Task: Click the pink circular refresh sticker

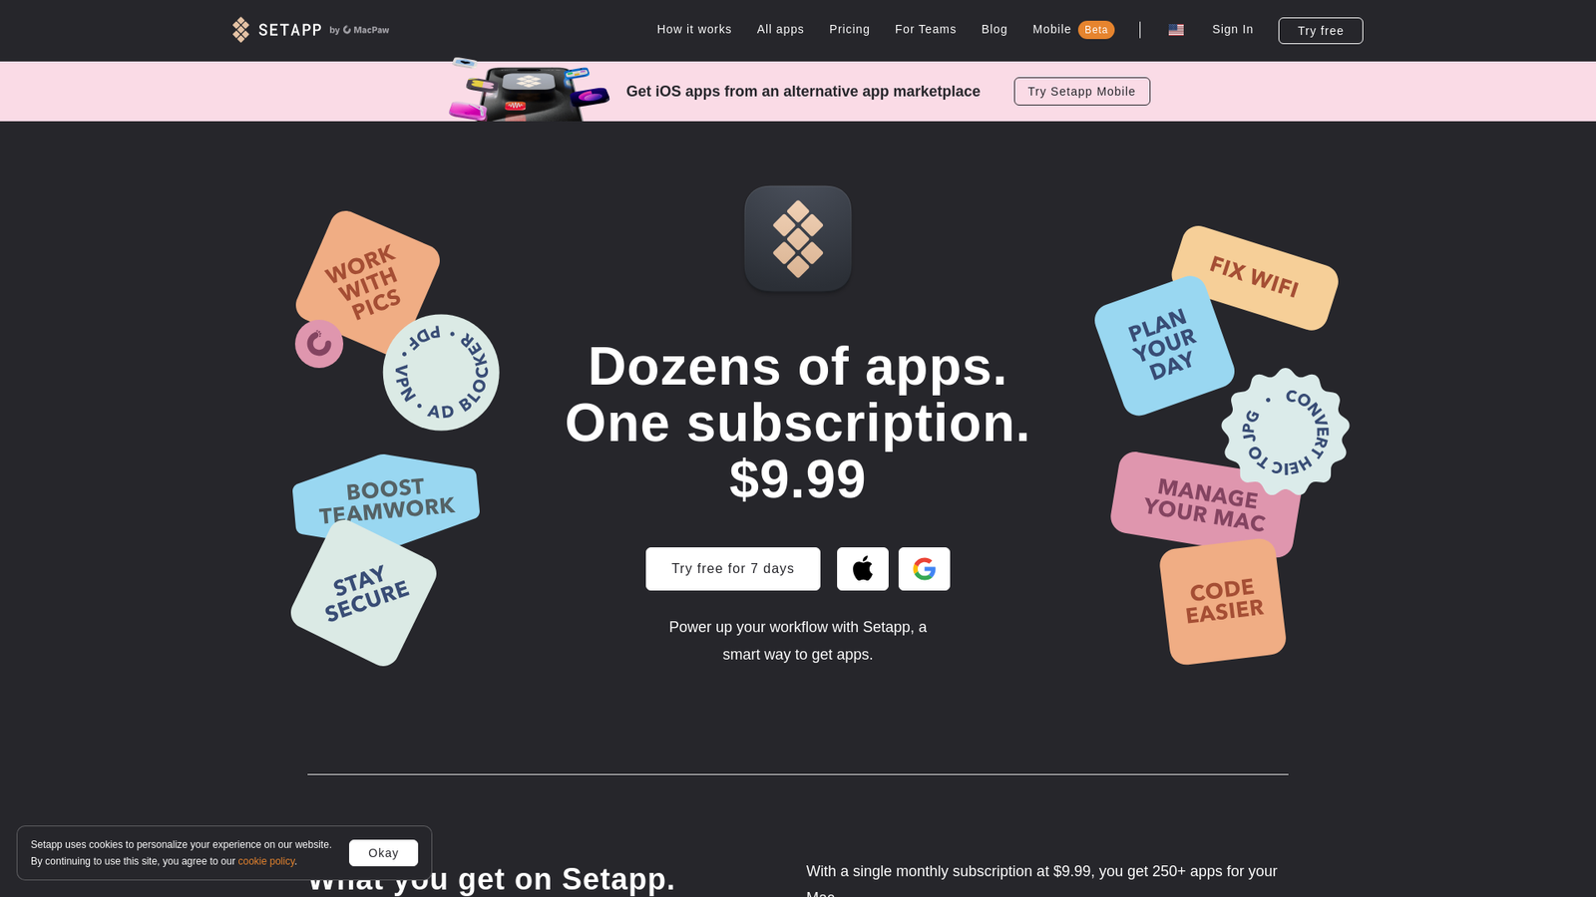Action: 319,344
